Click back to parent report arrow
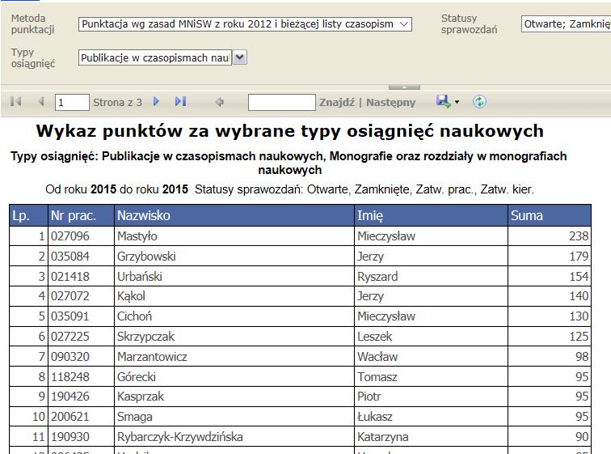The image size is (611, 454). [220, 102]
